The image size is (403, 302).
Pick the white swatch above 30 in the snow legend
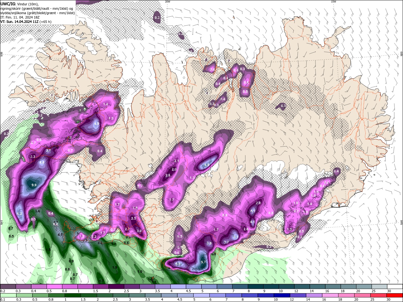point(395,287)
